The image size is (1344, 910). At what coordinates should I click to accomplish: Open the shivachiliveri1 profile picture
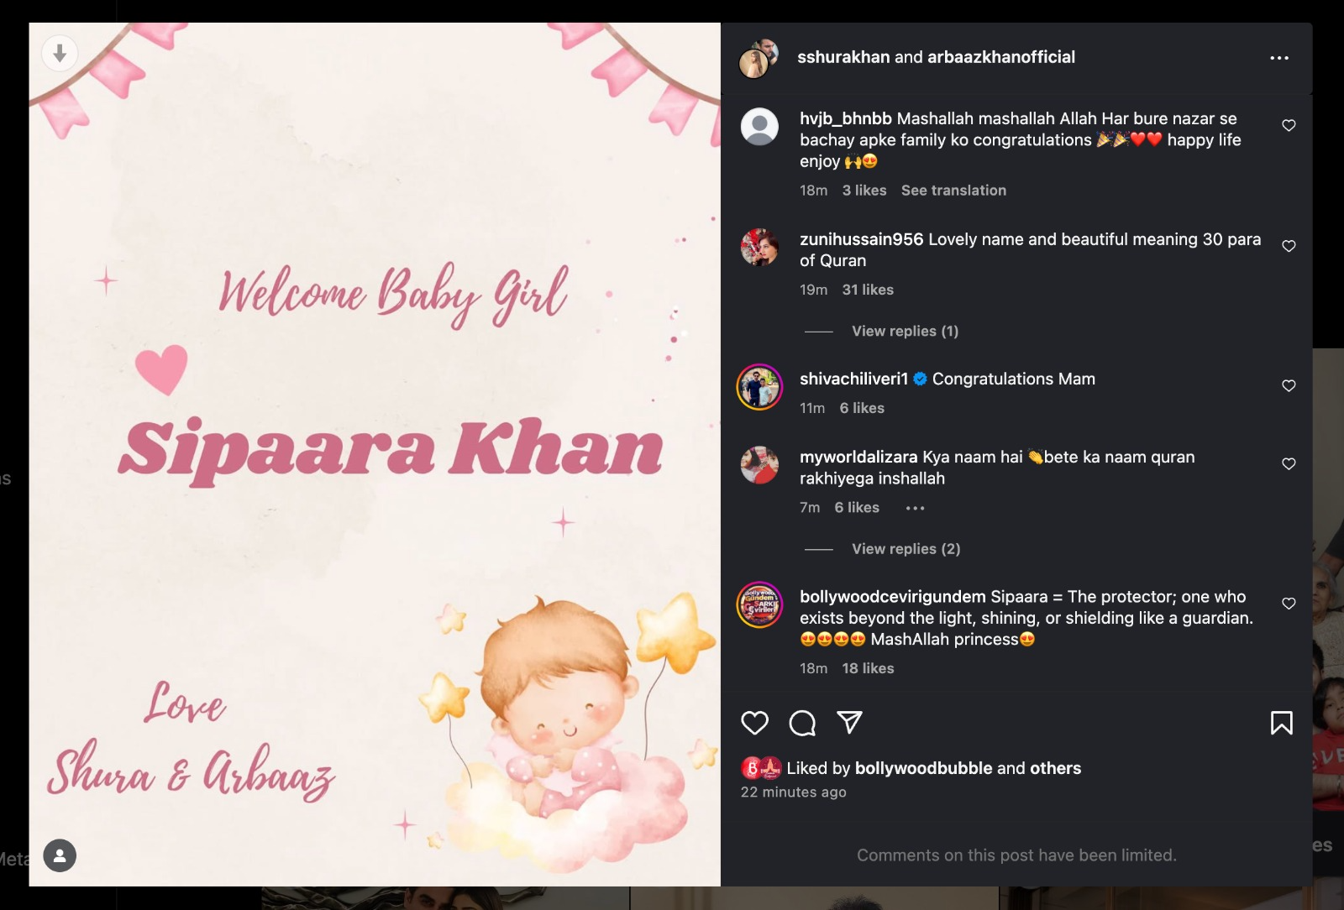pyautogui.click(x=759, y=387)
